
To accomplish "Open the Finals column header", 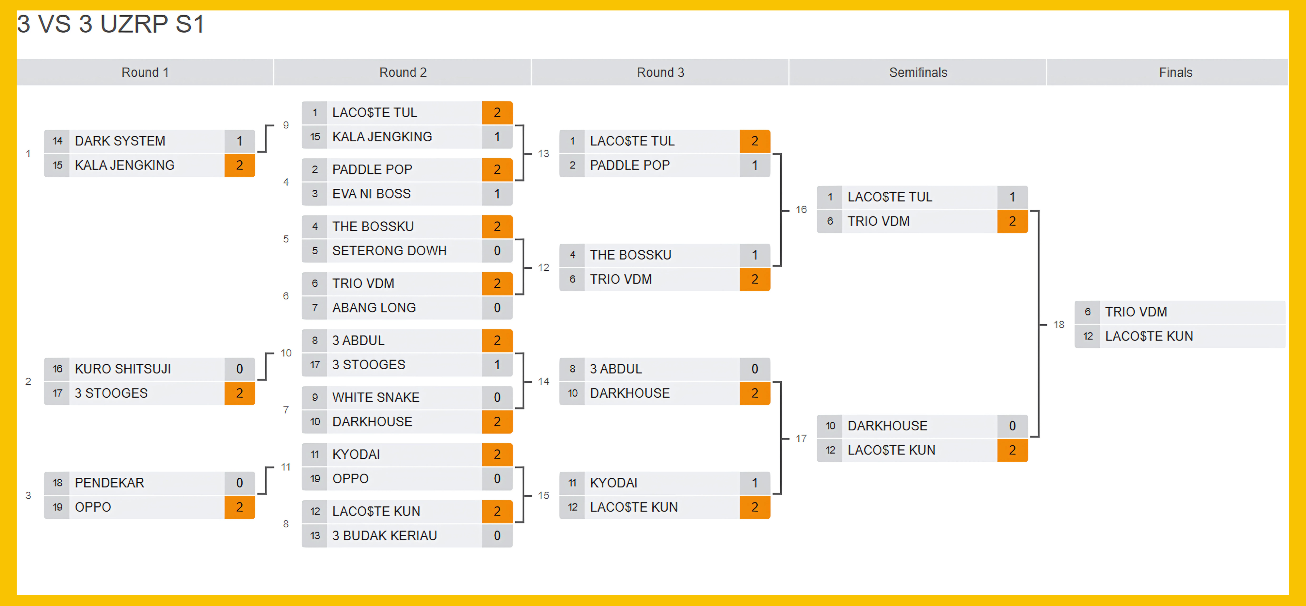I will pos(1175,72).
